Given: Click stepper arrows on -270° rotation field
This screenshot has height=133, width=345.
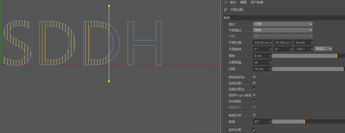Looking at the screenshot, I should pyautogui.click(x=312, y=49).
